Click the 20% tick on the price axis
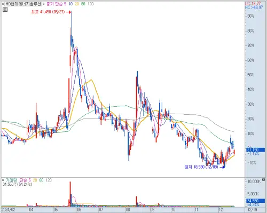The image size is (267, 213). click(250, 119)
